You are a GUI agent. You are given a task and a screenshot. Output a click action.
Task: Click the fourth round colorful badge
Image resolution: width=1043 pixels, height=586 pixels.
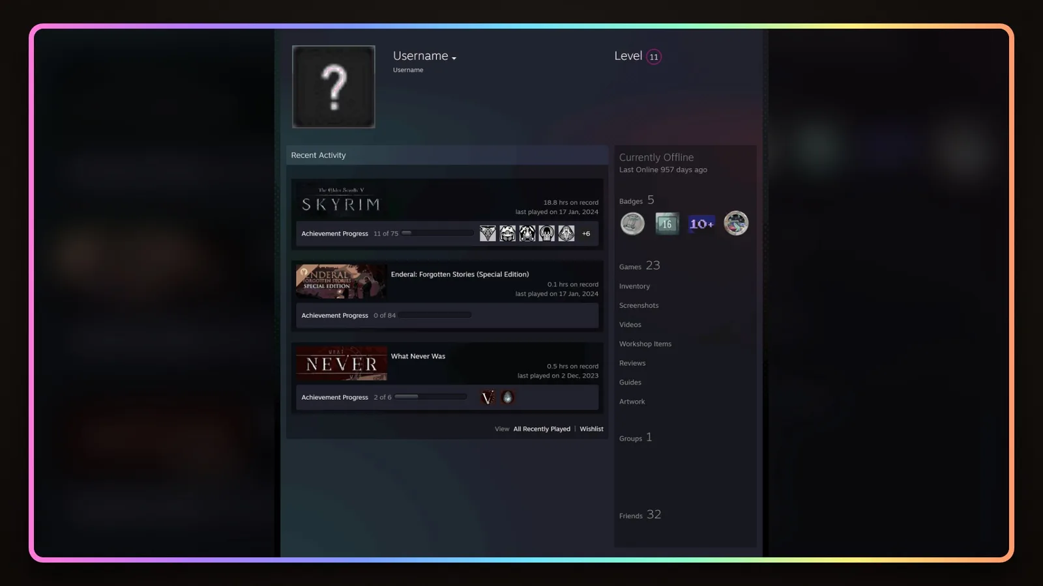click(736, 223)
